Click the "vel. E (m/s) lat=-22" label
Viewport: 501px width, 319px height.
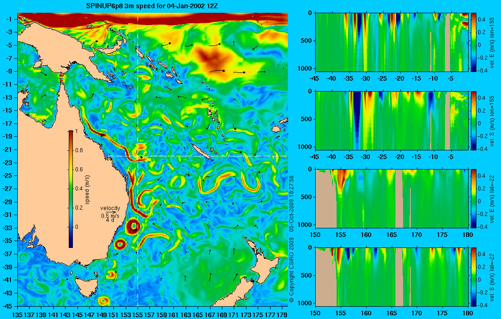[x=492, y=199]
